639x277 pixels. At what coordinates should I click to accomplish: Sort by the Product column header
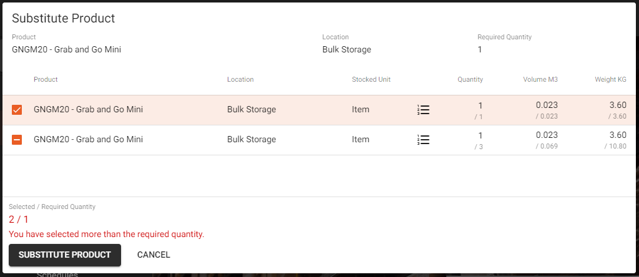pos(46,79)
